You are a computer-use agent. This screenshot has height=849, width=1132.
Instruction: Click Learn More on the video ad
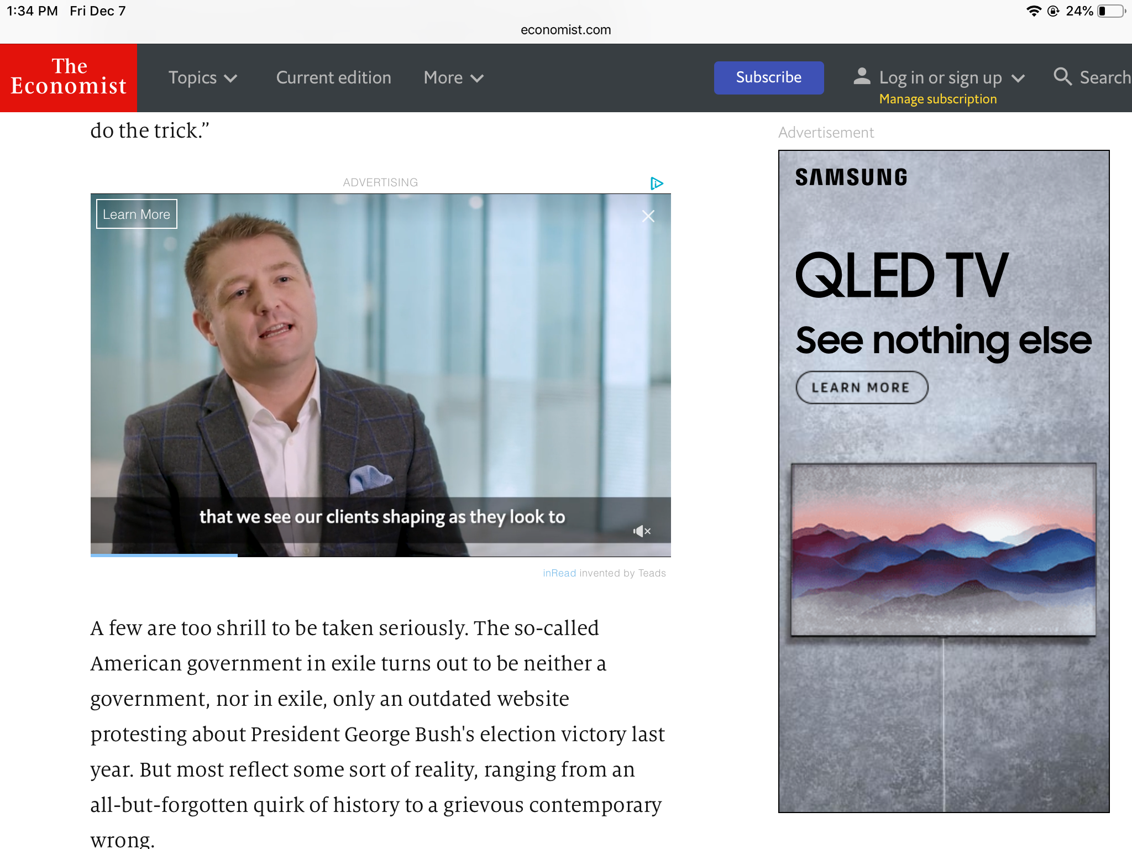point(137,214)
